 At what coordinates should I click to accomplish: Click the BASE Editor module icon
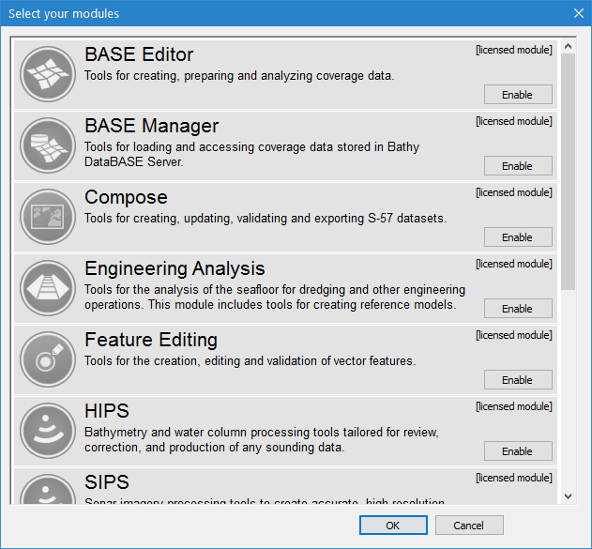click(x=47, y=74)
